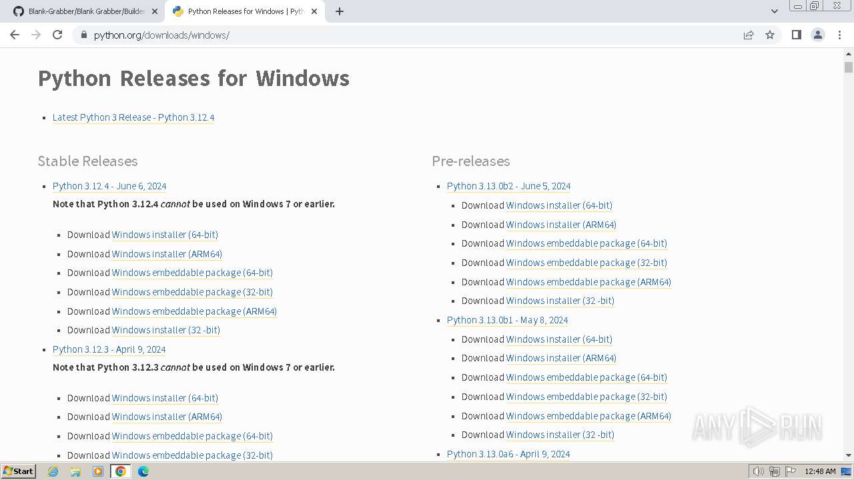Download 3.12.4 Windows embeddable package (64-bit)
The width and height of the screenshot is (854, 480).
[x=192, y=273]
